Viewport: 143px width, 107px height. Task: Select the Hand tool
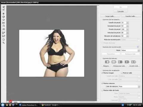[4, 40]
